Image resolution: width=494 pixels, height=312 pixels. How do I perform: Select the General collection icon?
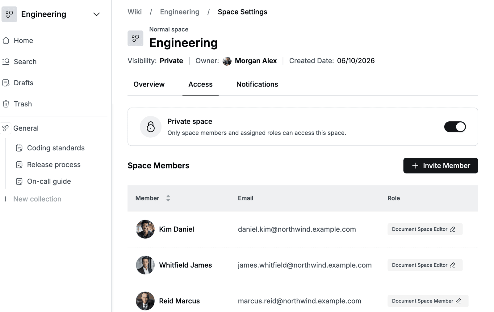tap(6, 128)
